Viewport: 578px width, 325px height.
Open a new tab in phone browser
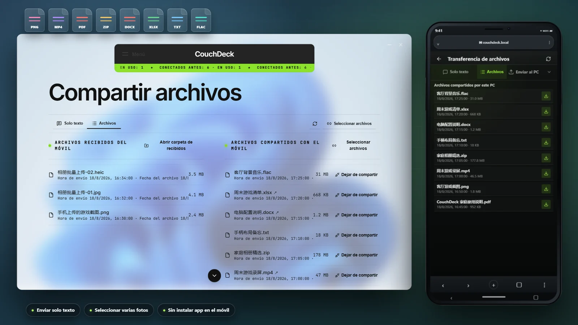[493, 285]
